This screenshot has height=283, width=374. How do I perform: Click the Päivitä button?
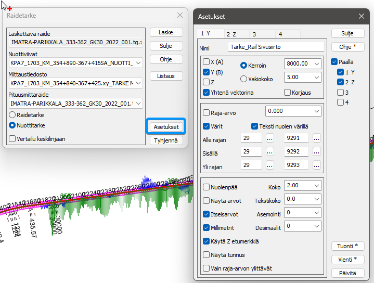[x=348, y=273]
